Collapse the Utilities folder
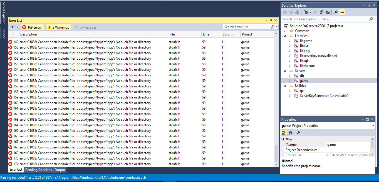 pos(285,86)
